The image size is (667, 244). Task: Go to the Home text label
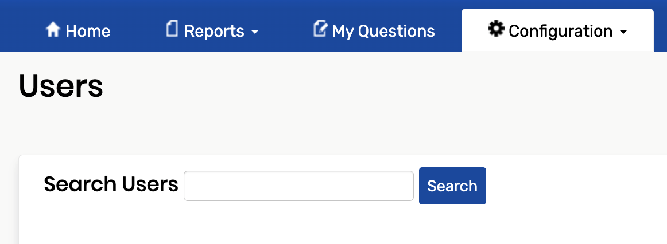pyautogui.click(x=88, y=31)
